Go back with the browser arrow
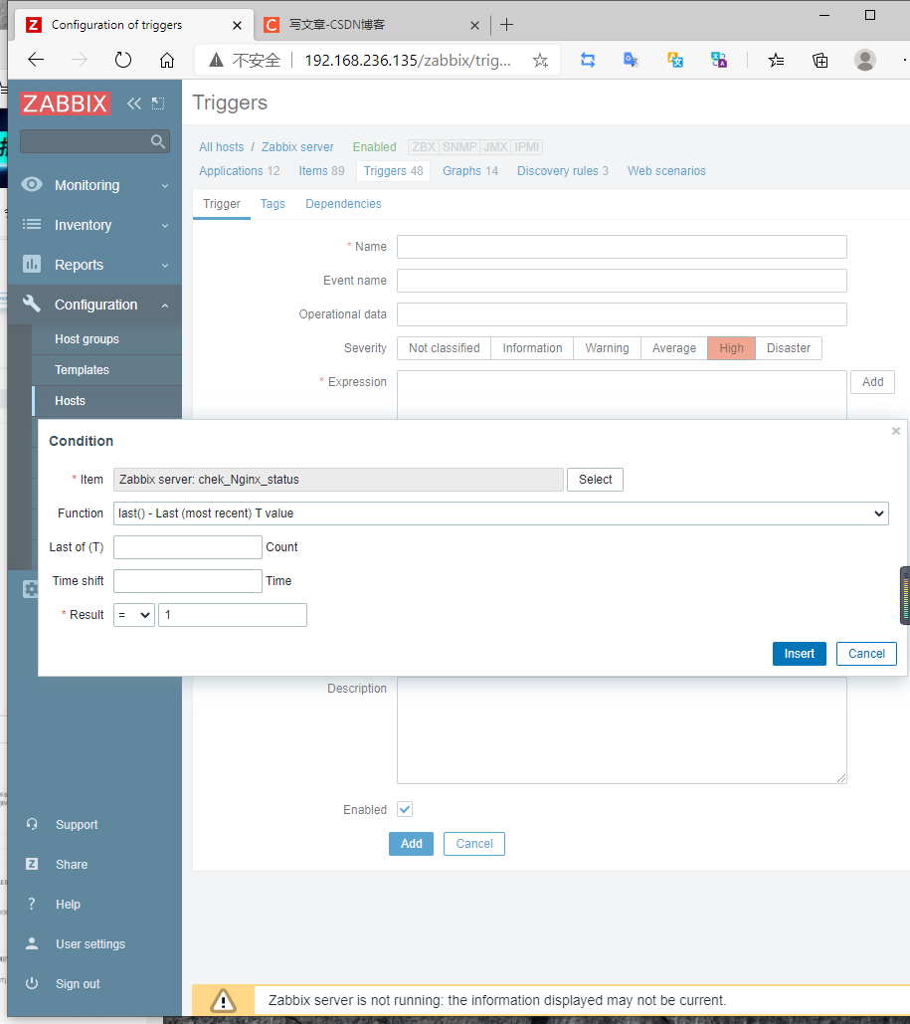This screenshot has width=910, height=1024. pyautogui.click(x=36, y=60)
